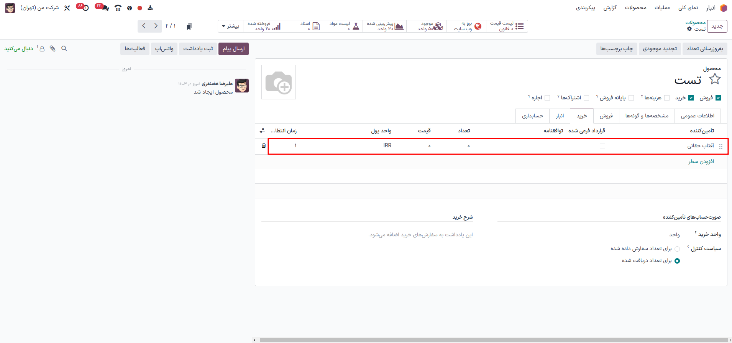This screenshot has width=732, height=343.
Task: Upload a product image via camera placeholder
Action: [x=279, y=82]
